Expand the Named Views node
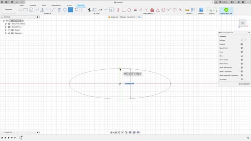 (6, 27)
